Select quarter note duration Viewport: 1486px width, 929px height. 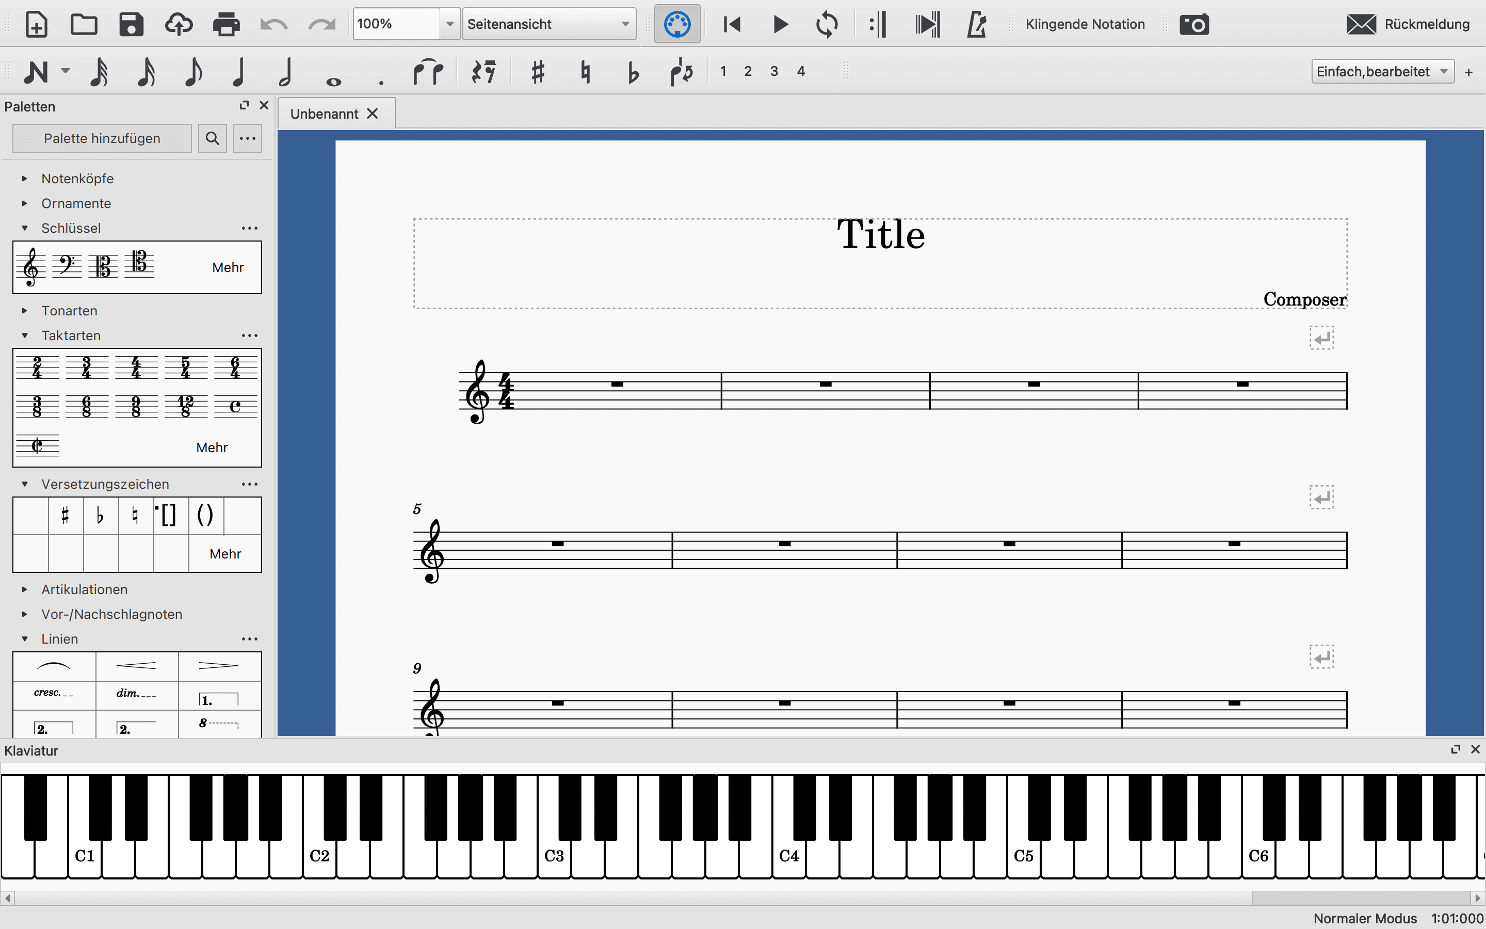click(x=239, y=72)
